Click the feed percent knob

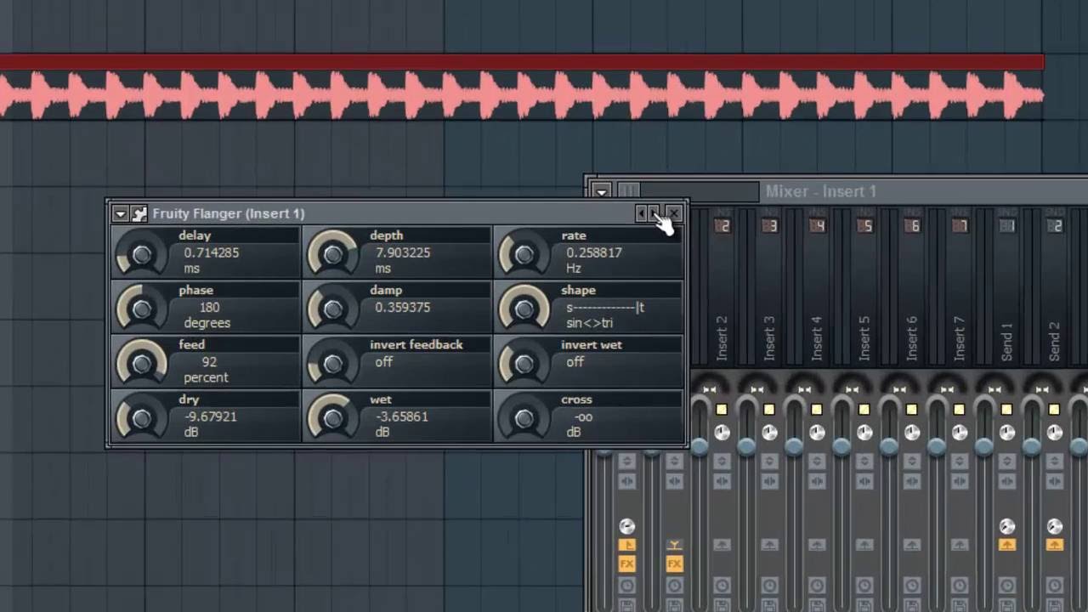tap(141, 363)
